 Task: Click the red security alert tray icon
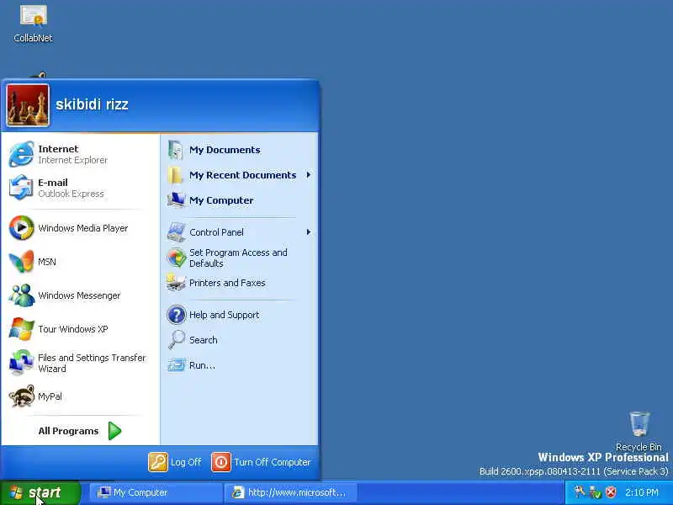[611, 492]
